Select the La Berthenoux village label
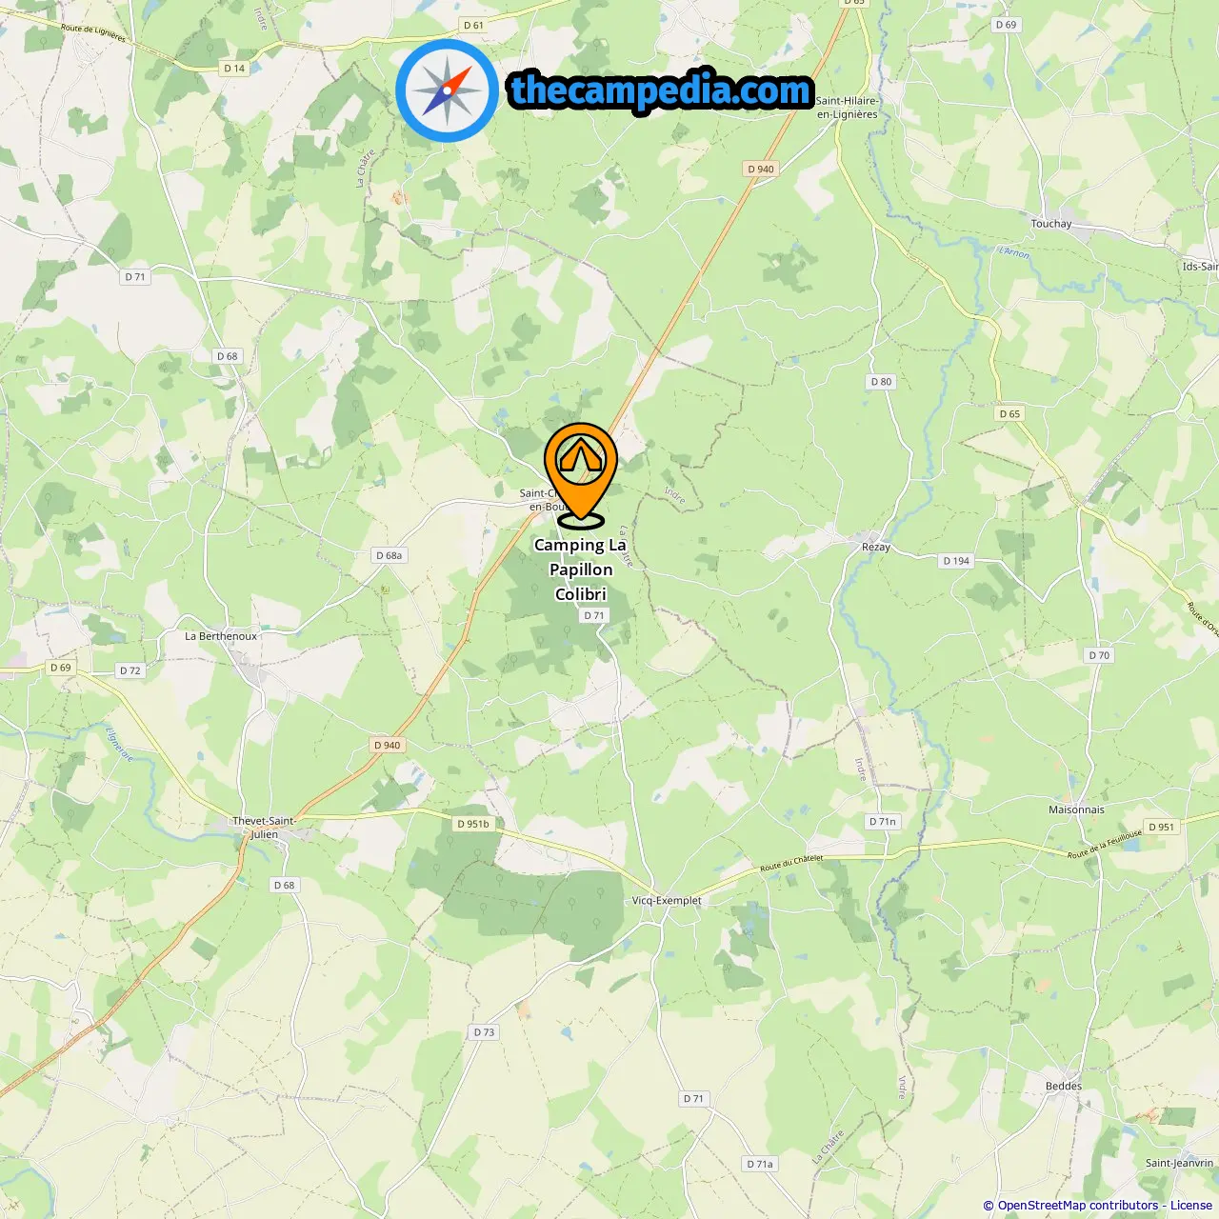 [221, 636]
